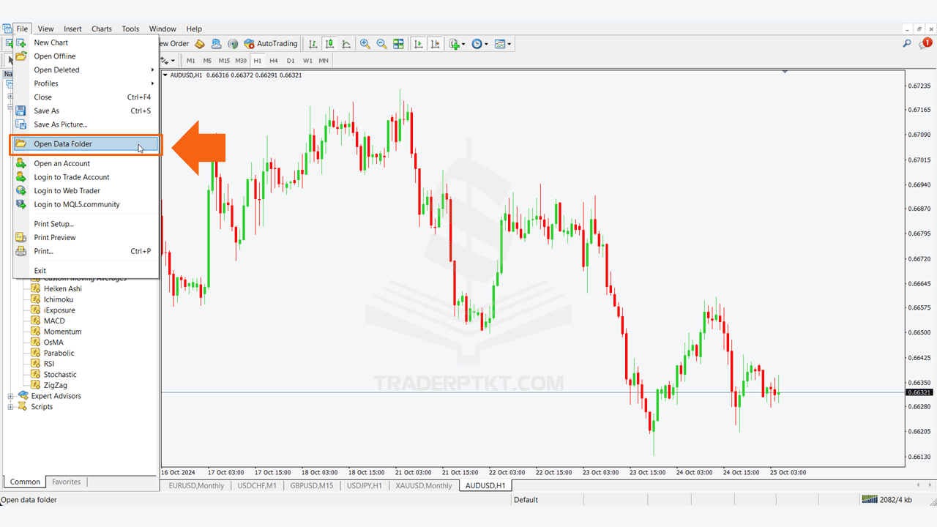
Task: Select the H4 timeframe
Action: point(274,61)
